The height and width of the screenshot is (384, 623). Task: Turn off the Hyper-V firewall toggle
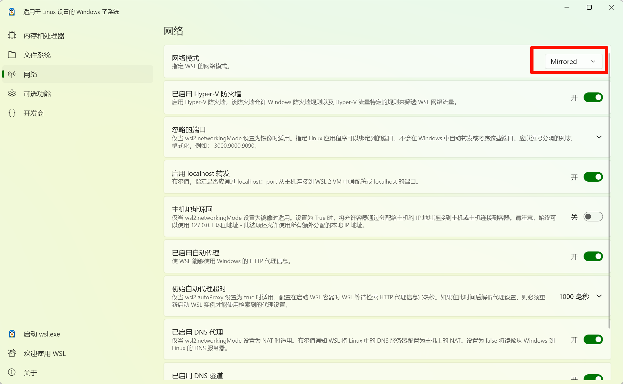[593, 98]
